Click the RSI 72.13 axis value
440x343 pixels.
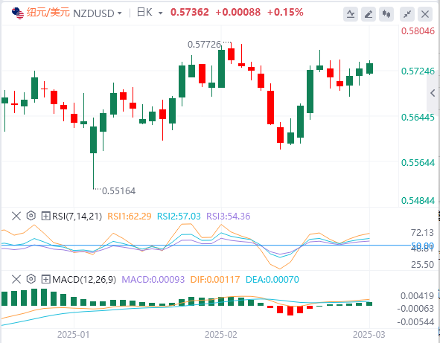coord(422,232)
